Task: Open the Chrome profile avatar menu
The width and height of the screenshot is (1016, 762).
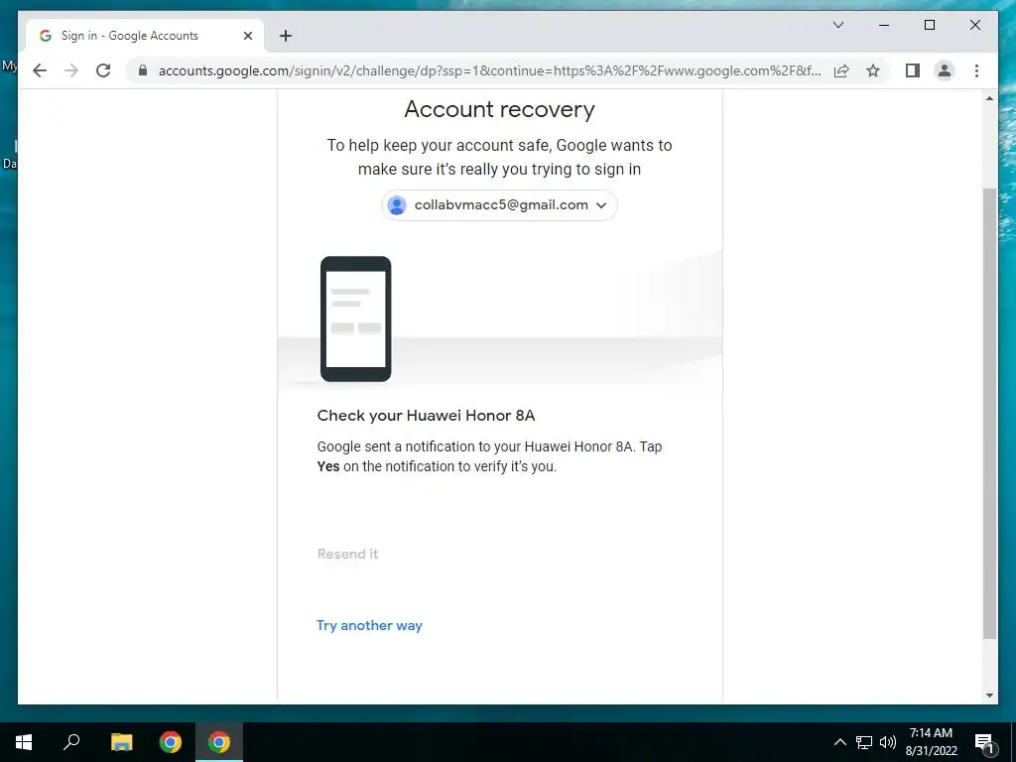Action: [x=945, y=70]
